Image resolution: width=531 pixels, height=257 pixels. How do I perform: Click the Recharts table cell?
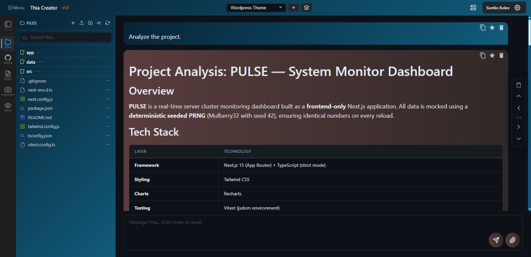tap(360, 194)
